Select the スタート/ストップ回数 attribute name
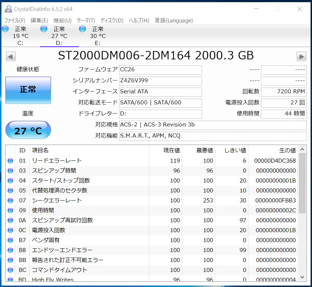The width and height of the screenshot is (312, 287). coord(61,181)
